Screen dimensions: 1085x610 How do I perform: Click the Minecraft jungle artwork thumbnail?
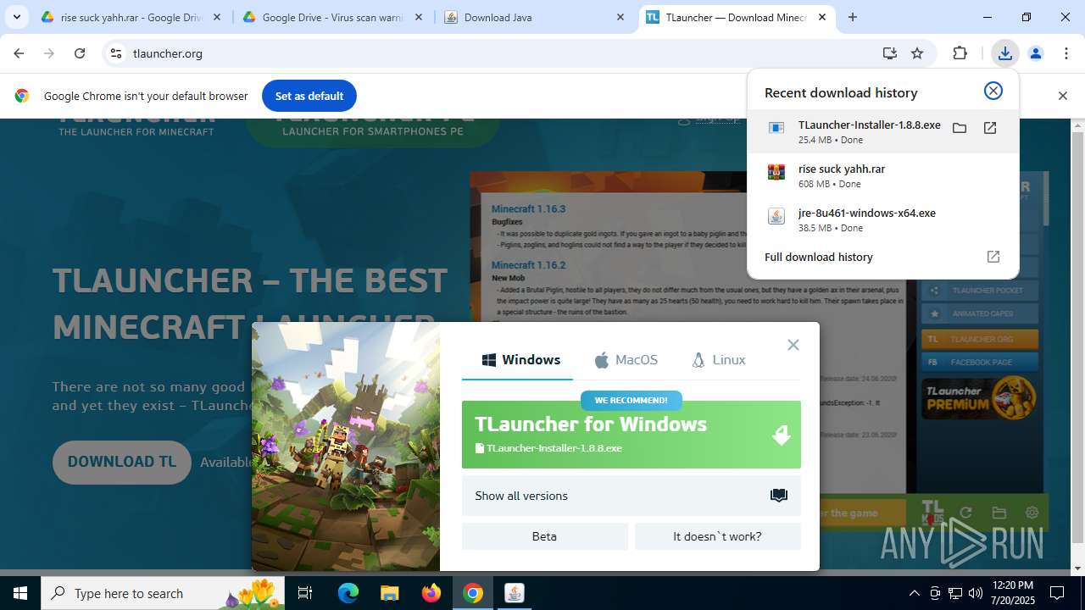(346, 446)
